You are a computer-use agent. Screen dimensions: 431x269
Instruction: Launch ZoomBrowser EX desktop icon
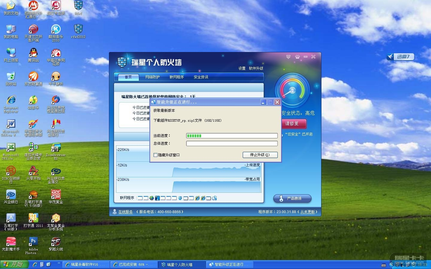tap(56, 151)
